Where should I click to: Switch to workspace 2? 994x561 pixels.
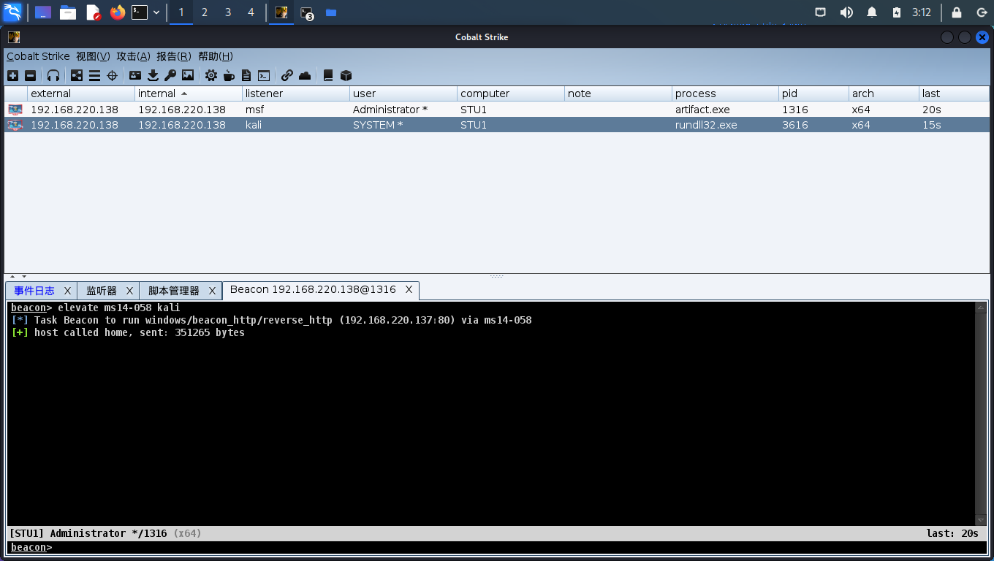(x=205, y=12)
